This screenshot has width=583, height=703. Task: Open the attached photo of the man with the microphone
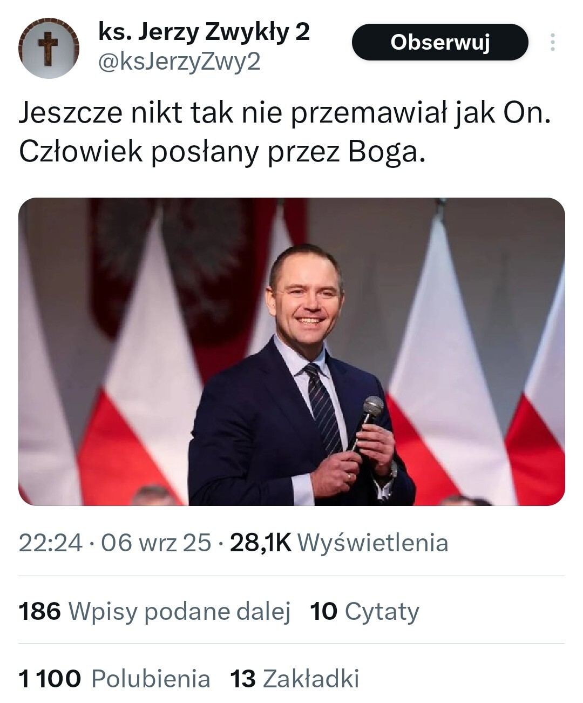click(x=291, y=351)
